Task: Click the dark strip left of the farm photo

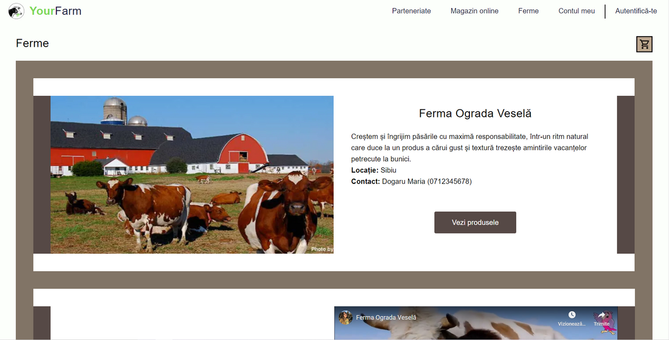Action: click(42, 175)
